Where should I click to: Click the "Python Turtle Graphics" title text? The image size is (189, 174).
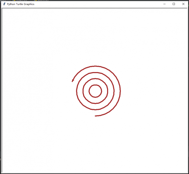click(20, 4)
